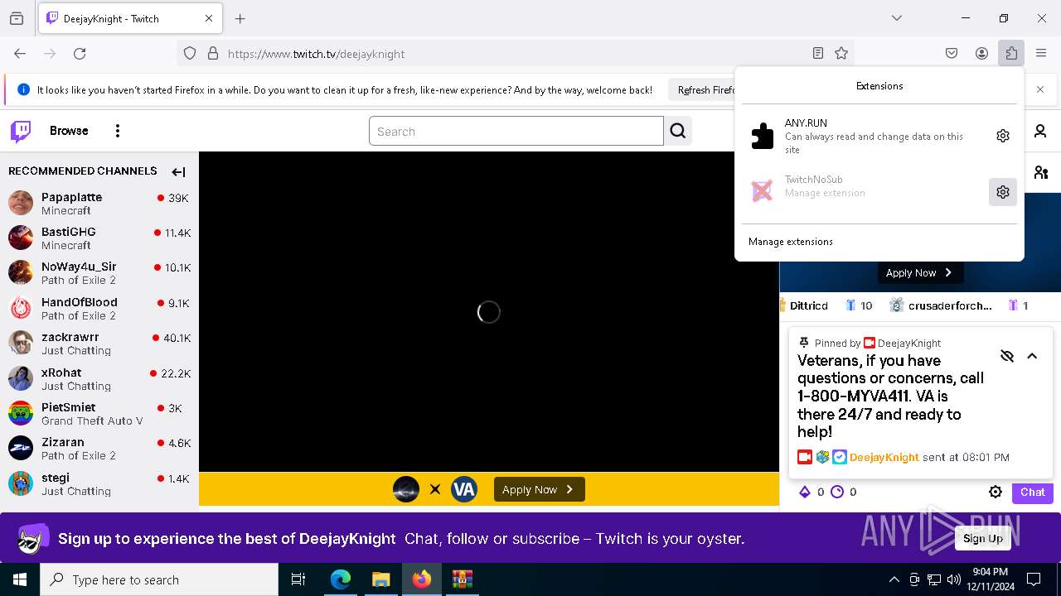1061x596 pixels.
Task: Open Windows Task View
Action: 298,579
